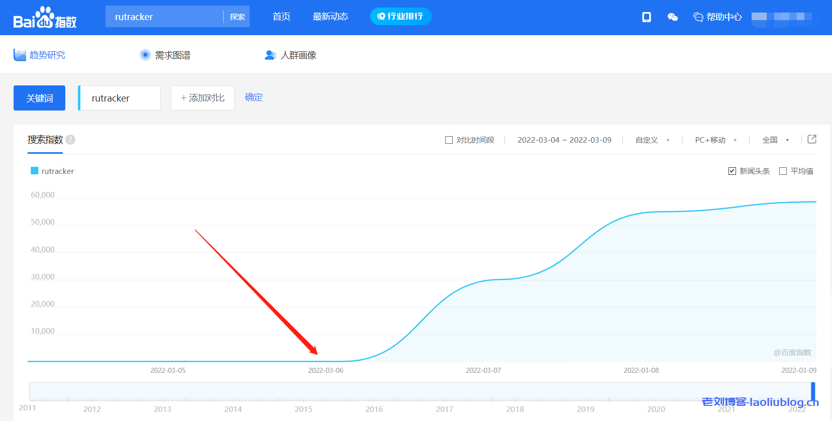Image resolution: width=832 pixels, height=421 pixels.
Task: Click the 需求图谱 radar icon
Action: (145, 55)
